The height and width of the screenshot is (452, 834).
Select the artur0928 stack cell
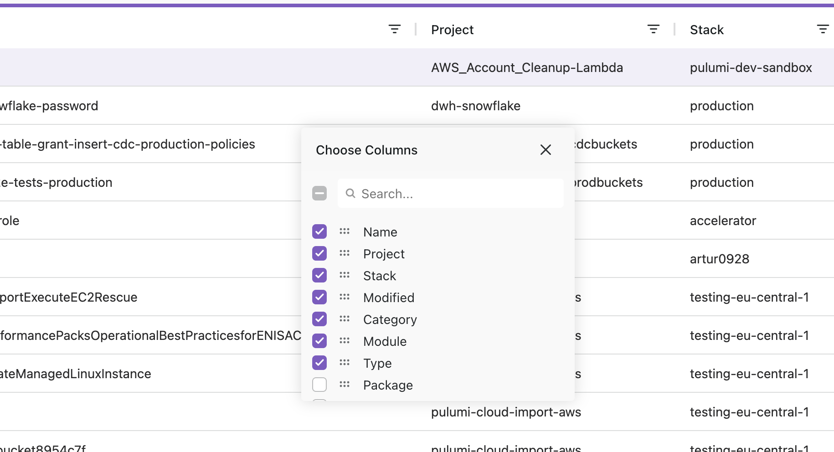point(720,259)
